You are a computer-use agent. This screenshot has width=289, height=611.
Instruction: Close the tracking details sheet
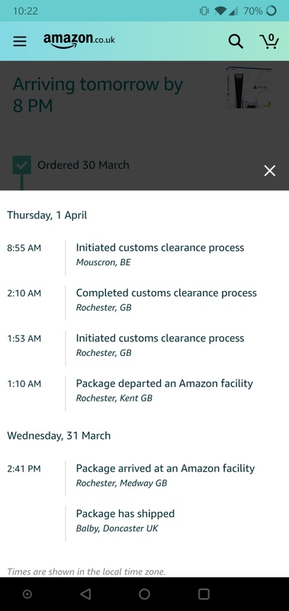269,170
